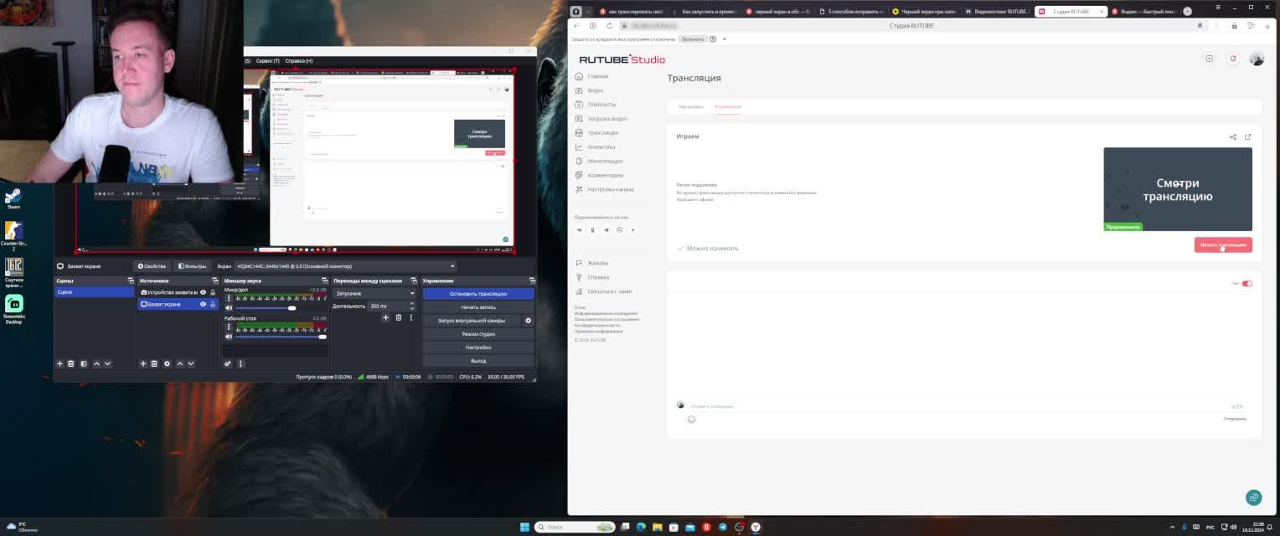Move selected source down in Источники
This screenshot has width=1280, height=536.
[191, 363]
